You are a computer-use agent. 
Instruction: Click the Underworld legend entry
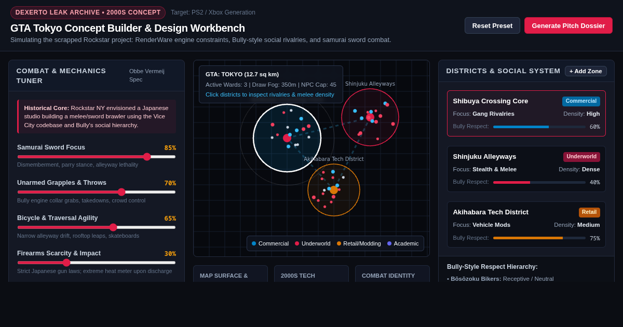pyautogui.click(x=313, y=243)
